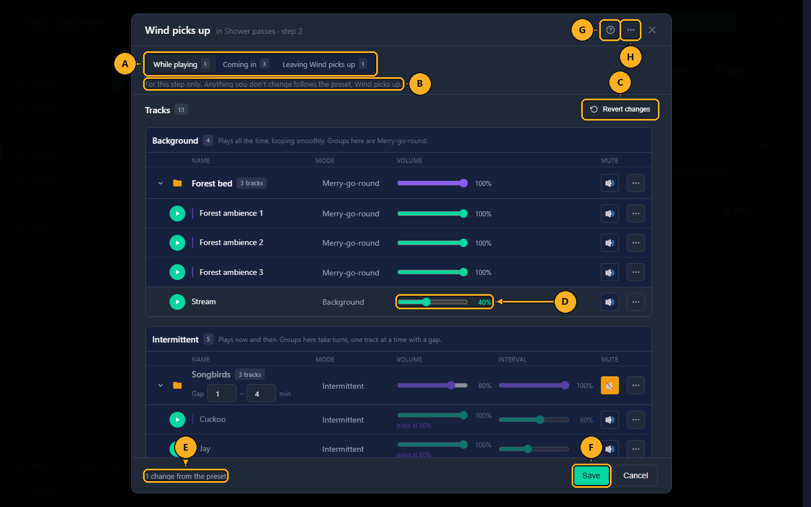
Task: Open more options for Cuckoo track
Action: click(x=635, y=420)
